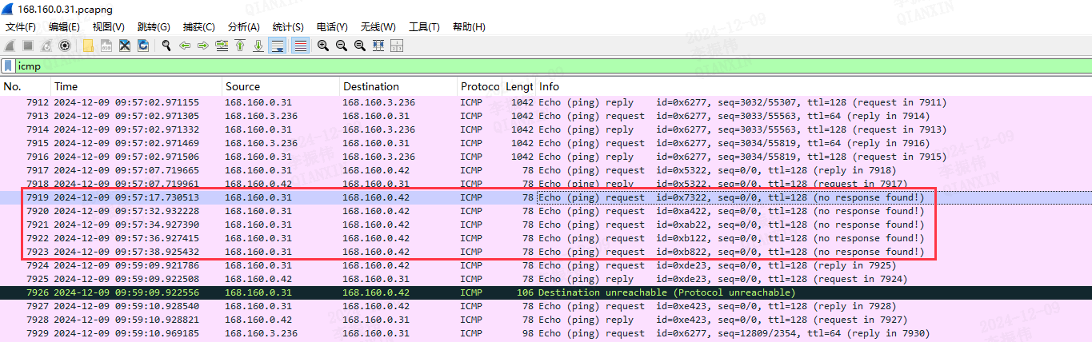Open the 跳转(G) menu

pos(154,27)
